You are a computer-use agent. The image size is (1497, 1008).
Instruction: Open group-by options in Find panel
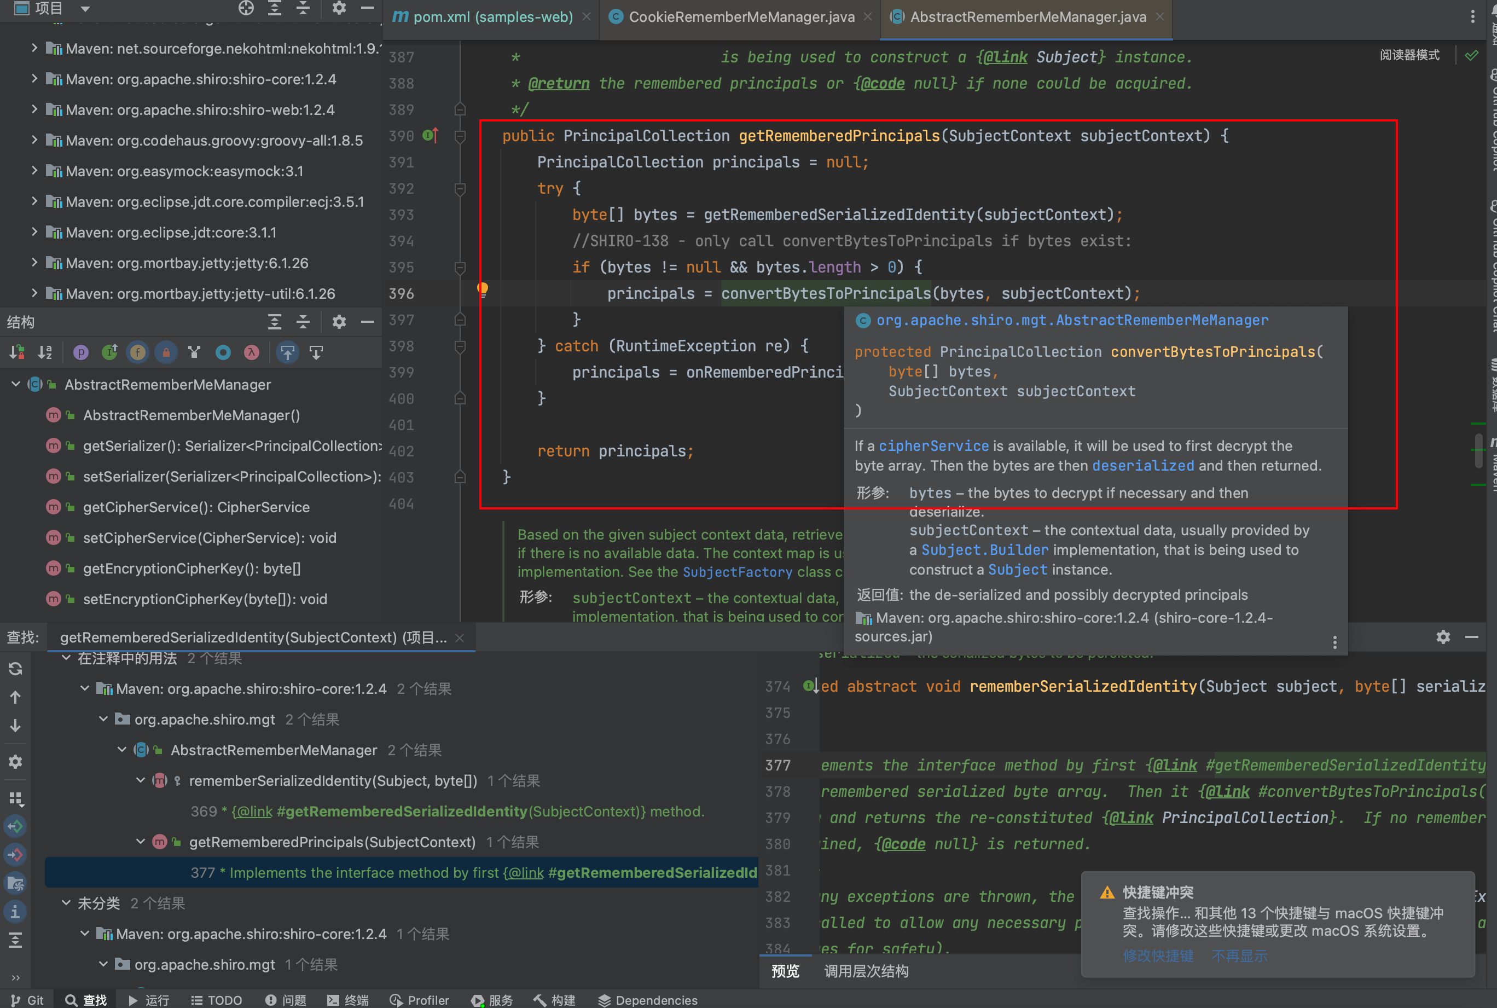15,798
